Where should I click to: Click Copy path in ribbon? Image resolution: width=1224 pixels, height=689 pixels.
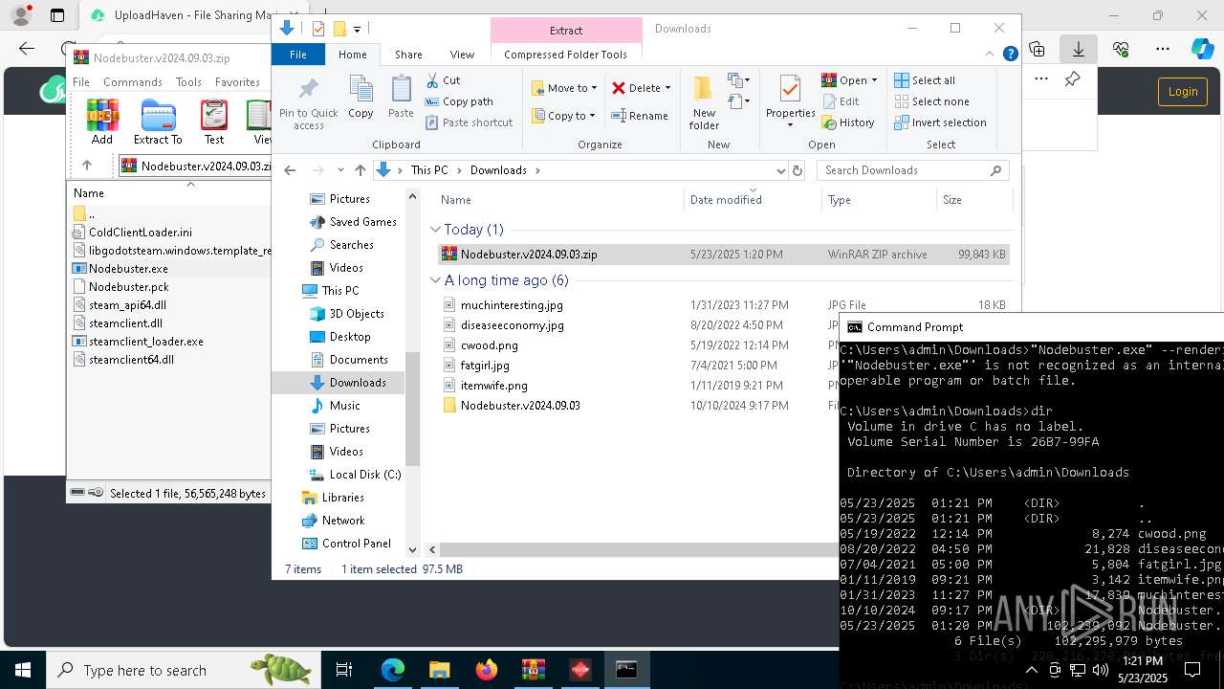pyautogui.click(x=459, y=101)
